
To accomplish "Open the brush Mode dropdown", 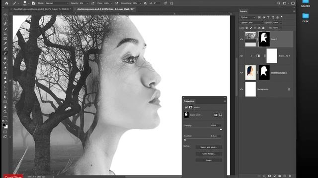I will pos(57,3).
